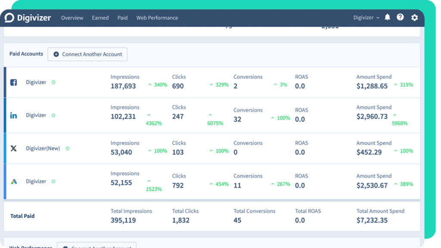Click the Connect Another Account button
This screenshot has height=248, width=441.
(87, 54)
